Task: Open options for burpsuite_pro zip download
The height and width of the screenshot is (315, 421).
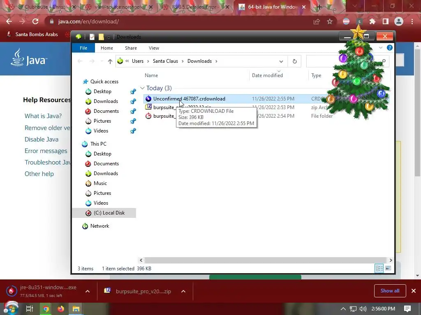Action: point(183,291)
